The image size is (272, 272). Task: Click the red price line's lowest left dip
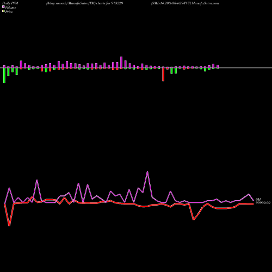tap(9, 226)
